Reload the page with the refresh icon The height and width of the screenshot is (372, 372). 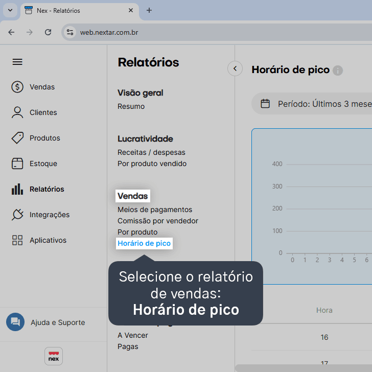tap(48, 32)
